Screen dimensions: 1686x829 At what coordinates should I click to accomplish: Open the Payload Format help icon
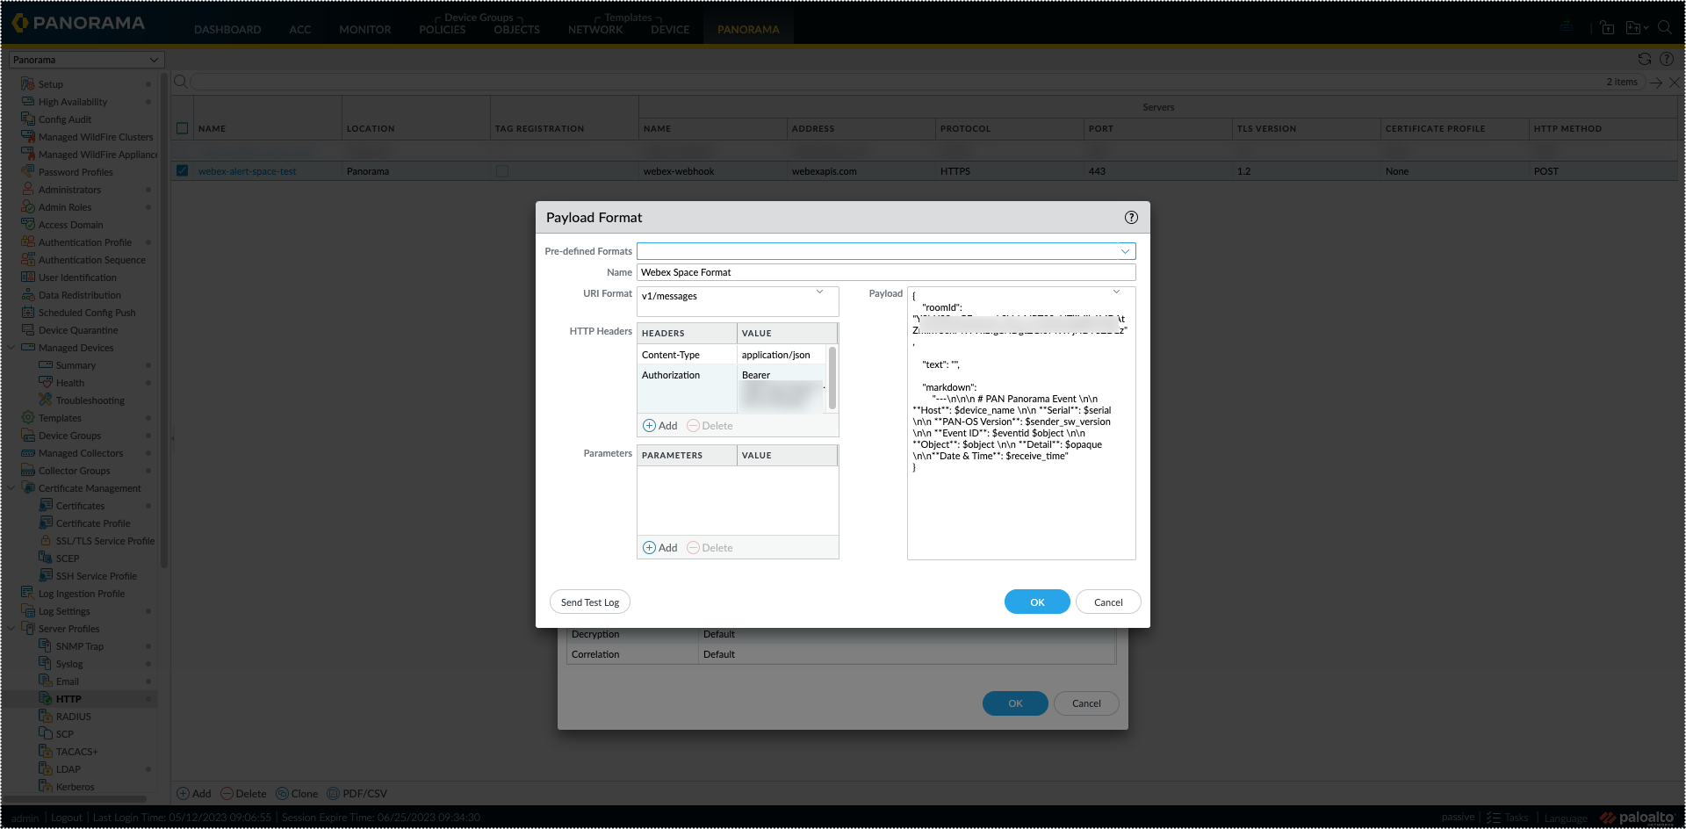(x=1131, y=218)
